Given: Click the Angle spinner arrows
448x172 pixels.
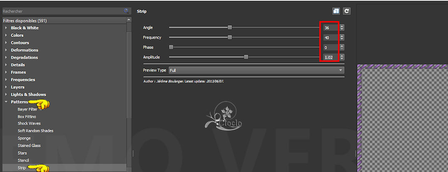Looking at the screenshot, I should (342, 28).
